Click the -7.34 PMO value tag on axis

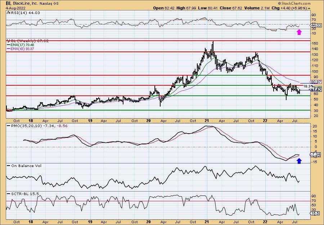click(x=315, y=154)
